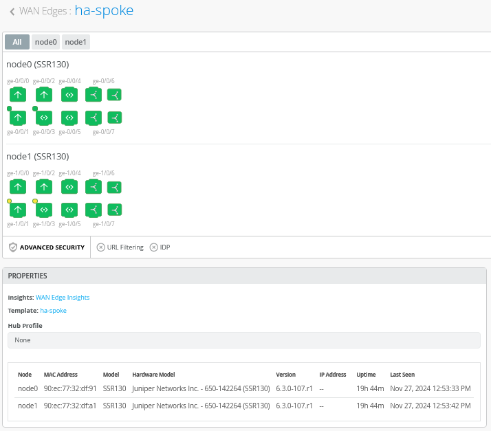The width and height of the screenshot is (491, 431).
Task: Open port ge-1/0/1 with yellow status dot
Action: 18,210
